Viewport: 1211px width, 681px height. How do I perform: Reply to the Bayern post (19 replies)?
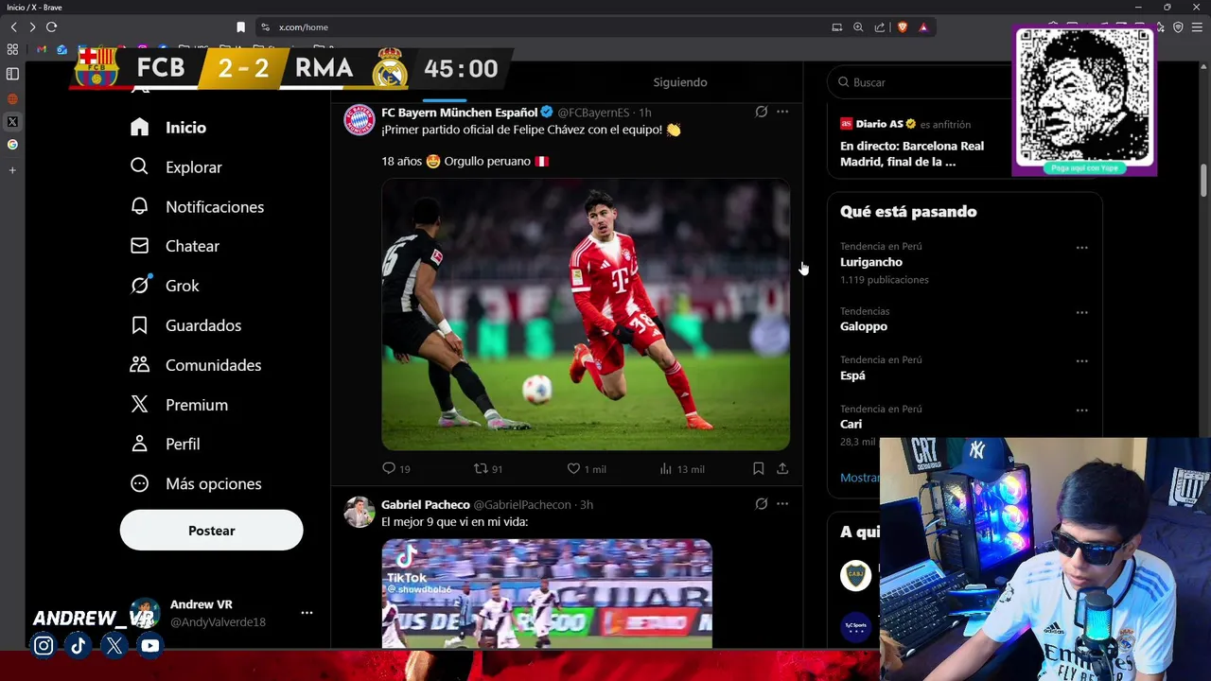[x=396, y=468]
